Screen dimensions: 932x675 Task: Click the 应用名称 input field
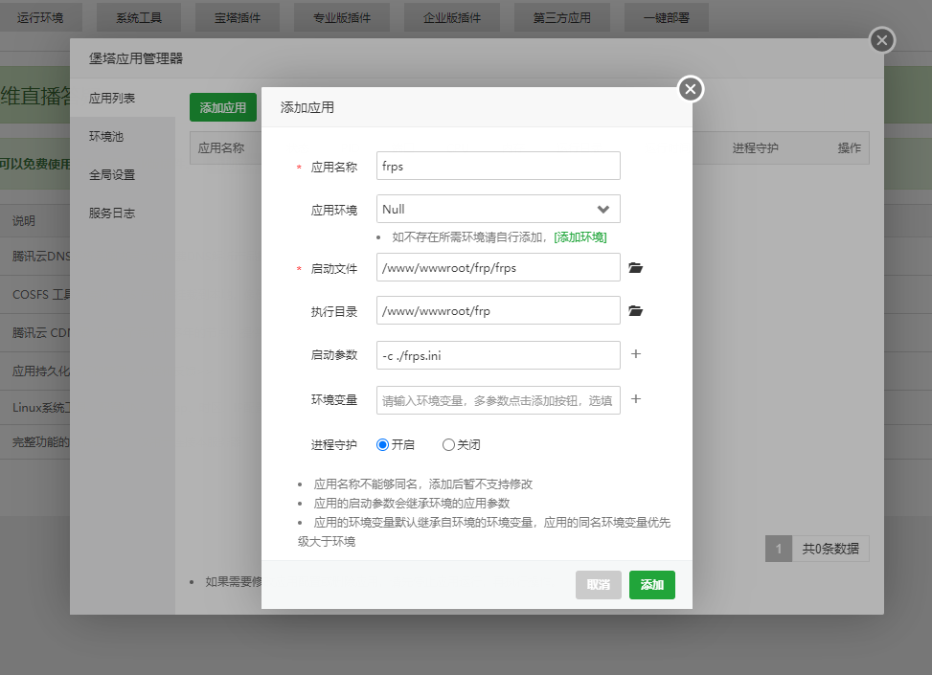pyautogui.click(x=498, y=166)
